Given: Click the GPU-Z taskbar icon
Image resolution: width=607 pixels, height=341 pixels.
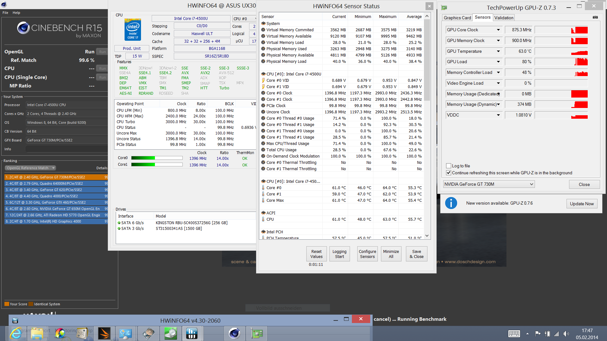Looking at the screenshot, I should click(x=257, y=333).
